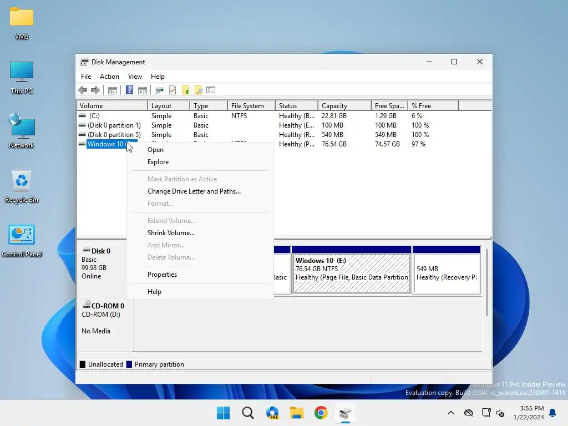Select CD-ROM 0 header panel
The image size is (568, 426).
click(x=105, y=324)
